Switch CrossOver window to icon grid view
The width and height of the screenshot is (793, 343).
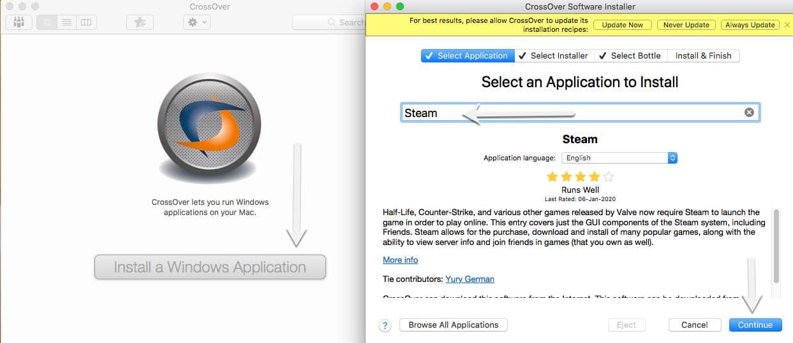47,22
